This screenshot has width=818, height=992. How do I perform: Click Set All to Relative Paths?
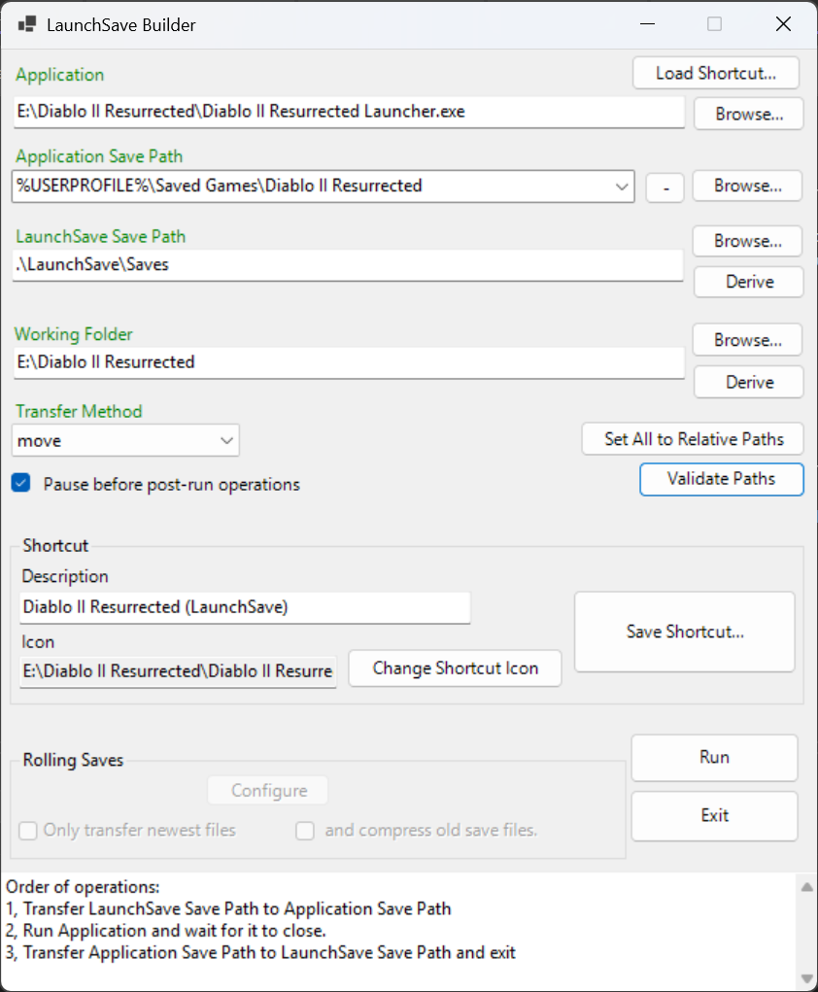693,439
